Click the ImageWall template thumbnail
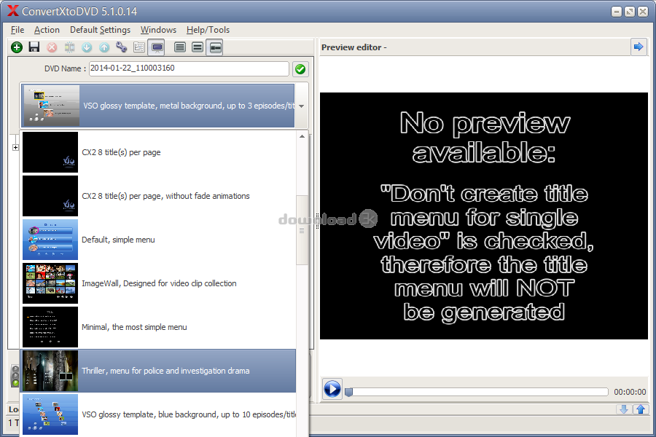This screenshot has height=437, width=656. 50,283
